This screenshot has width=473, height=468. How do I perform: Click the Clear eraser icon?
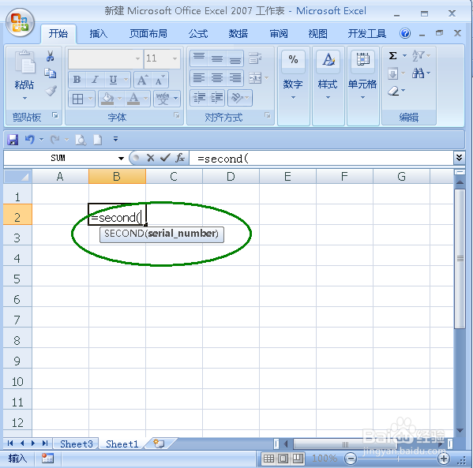[393, 91]
